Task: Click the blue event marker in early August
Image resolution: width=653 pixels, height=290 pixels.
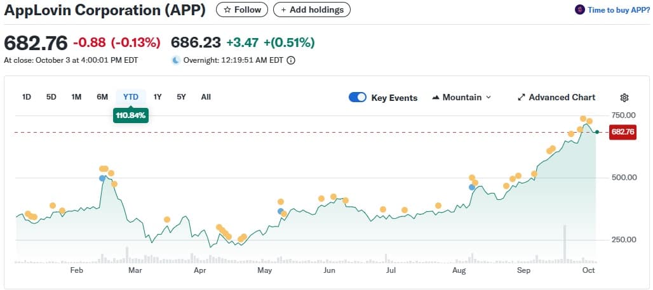Action: click(472, 187)
